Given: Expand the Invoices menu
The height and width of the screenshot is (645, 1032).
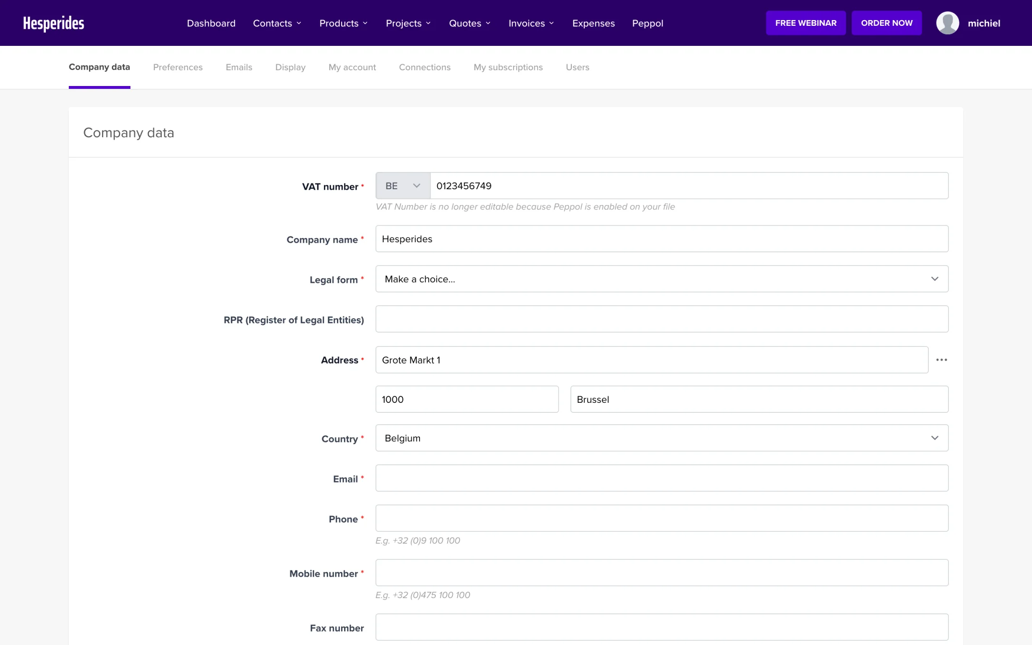Looking at the screenshot, I should click(531, 23).
